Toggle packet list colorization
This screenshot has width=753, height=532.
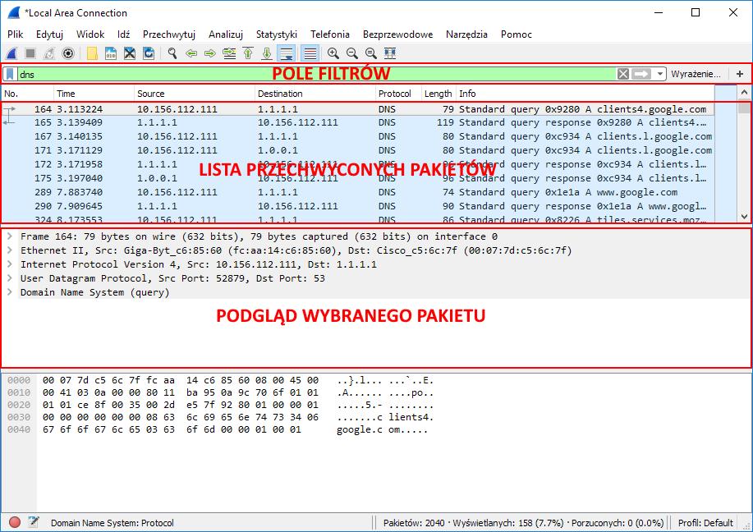click(310, 53)
